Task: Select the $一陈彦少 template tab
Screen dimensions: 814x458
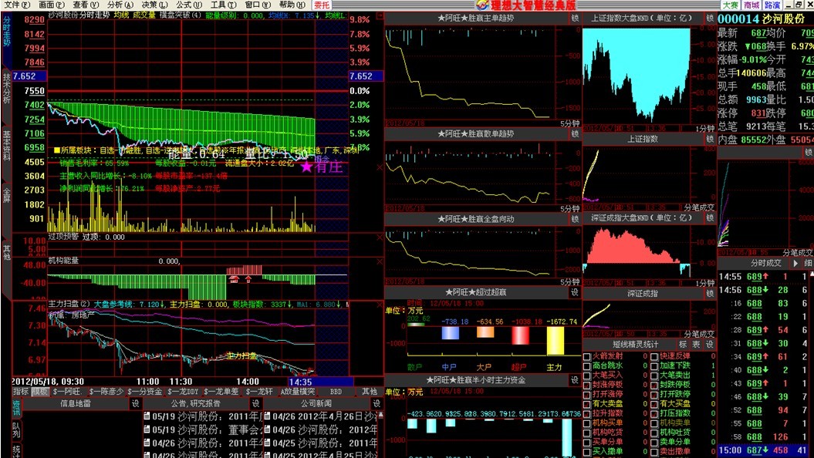Action: (x=106, y=392)
